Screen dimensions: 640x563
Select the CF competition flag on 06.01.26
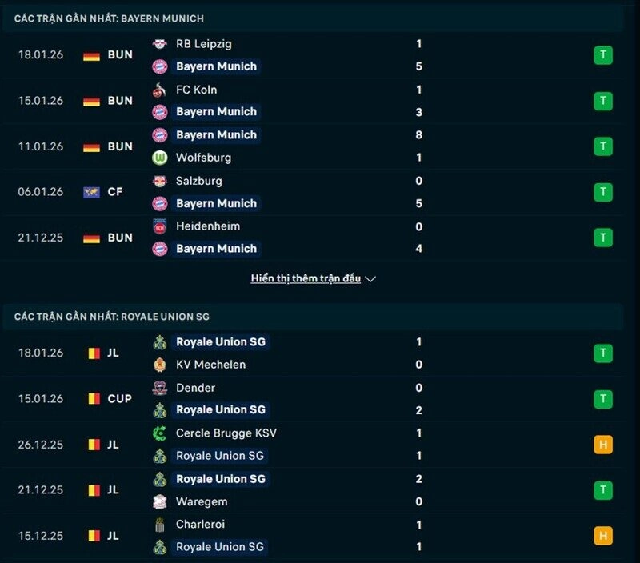click(x=92, y=192)
